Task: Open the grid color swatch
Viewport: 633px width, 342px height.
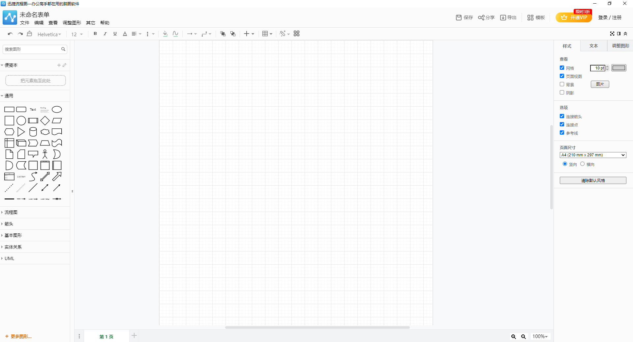Action: coord(618,68)
